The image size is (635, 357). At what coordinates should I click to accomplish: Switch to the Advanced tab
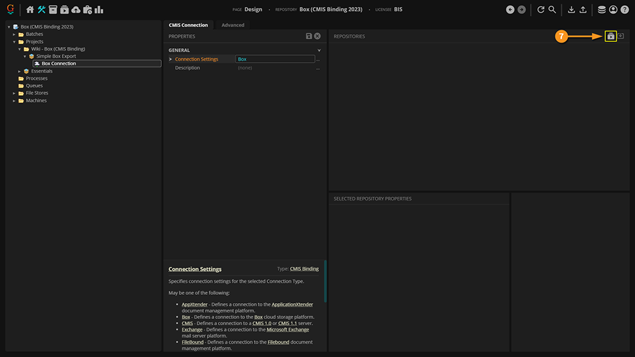tap(232, 25)
